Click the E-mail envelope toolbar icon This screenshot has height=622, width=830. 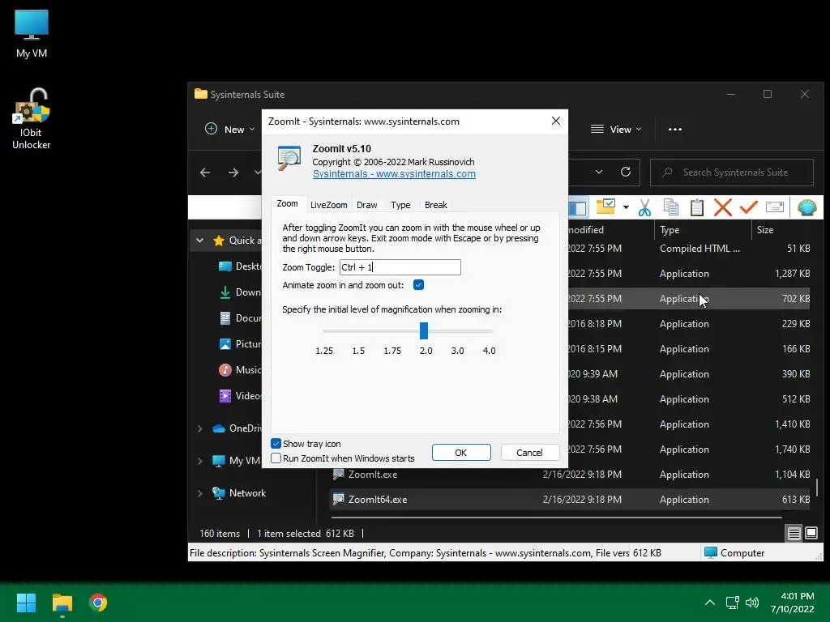click(x=775, y=207)
